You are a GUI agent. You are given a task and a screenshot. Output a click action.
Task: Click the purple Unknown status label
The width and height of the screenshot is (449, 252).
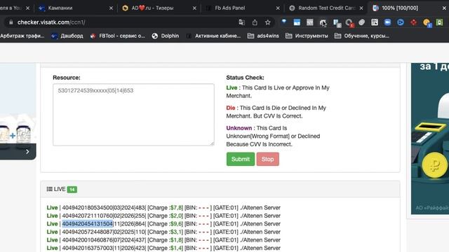coord(239,128)
